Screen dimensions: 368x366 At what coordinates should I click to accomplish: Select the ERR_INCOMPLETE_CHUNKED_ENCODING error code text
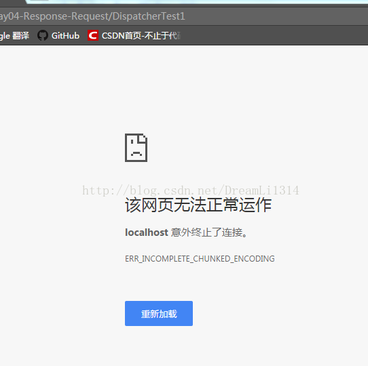200,259
